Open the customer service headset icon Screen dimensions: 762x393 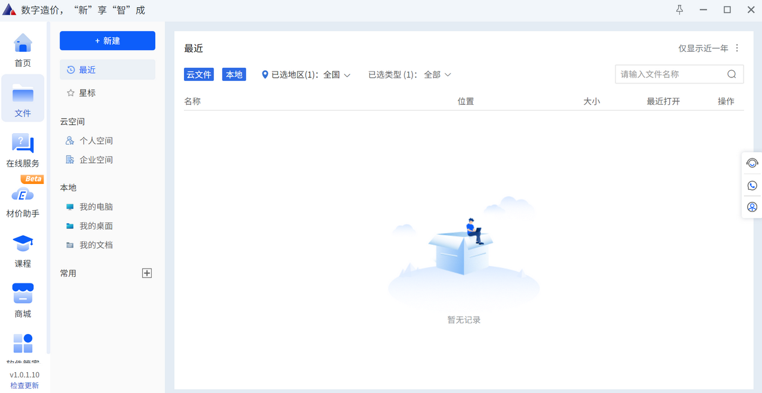pos(752,163)
